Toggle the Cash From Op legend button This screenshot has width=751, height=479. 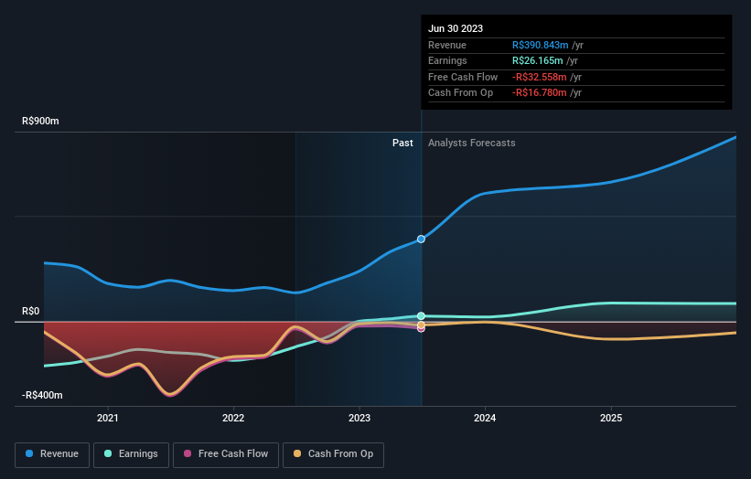tap(333, 454)
